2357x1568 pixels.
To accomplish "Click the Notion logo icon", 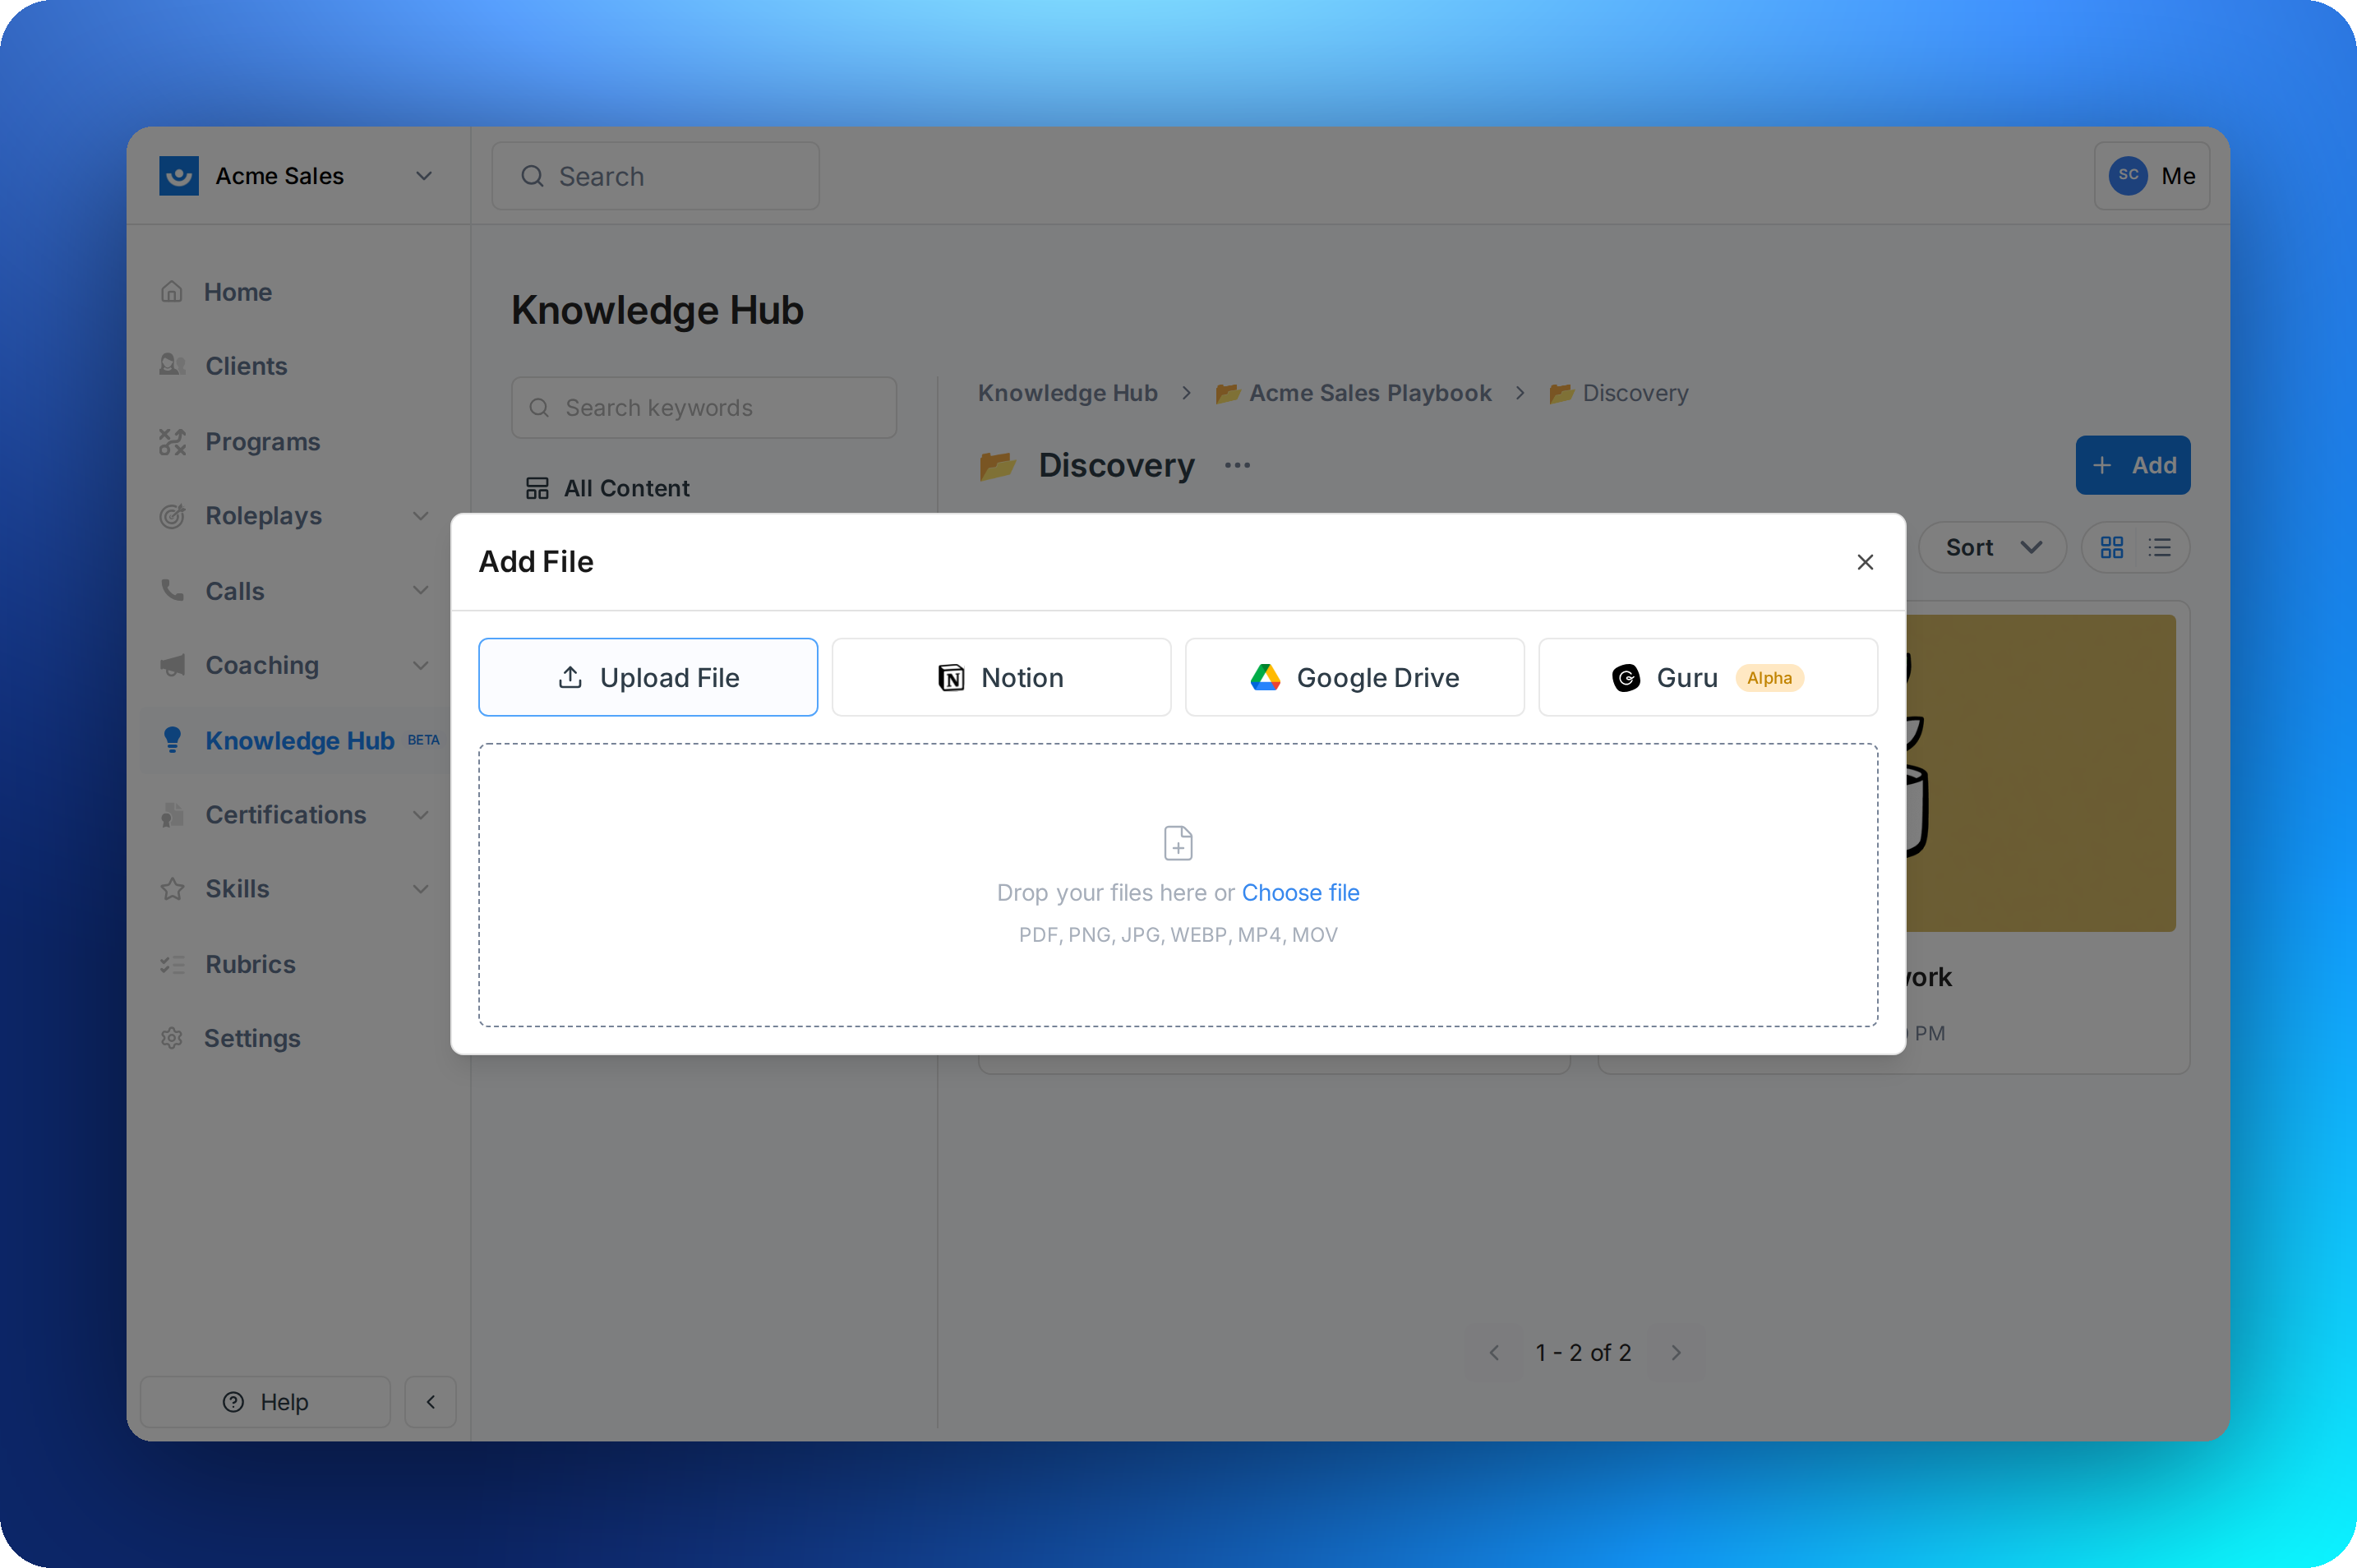I will point(951,677).
